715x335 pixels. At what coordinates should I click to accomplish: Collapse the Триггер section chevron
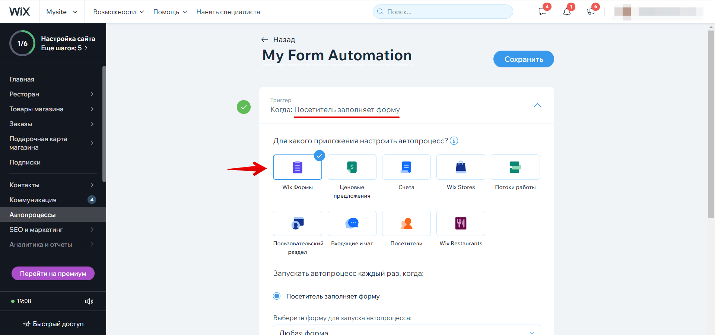(x=537, y=105)
